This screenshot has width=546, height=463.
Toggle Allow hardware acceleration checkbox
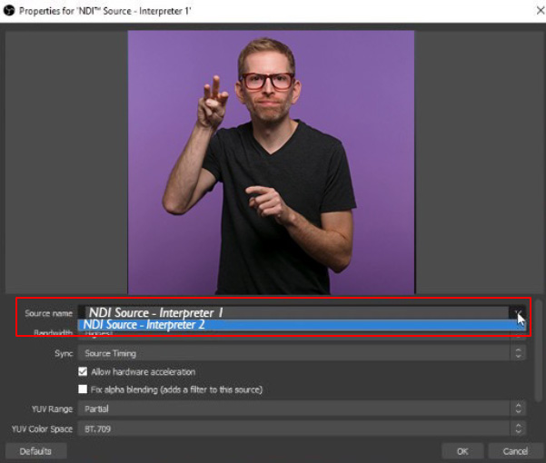point(83,372)
